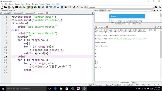
Task: Open the Help pane options menu
Action: click(x=160, y=11)
